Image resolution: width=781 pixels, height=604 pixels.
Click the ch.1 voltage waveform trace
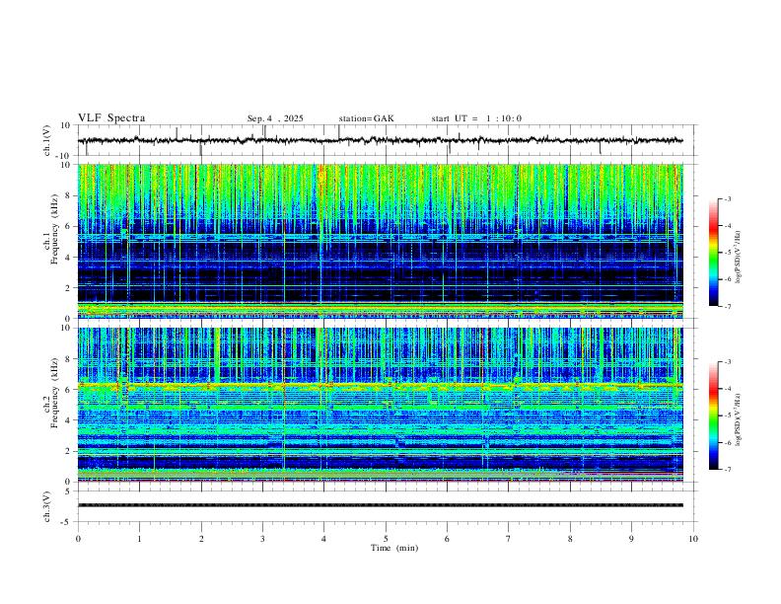coord(381,140)
